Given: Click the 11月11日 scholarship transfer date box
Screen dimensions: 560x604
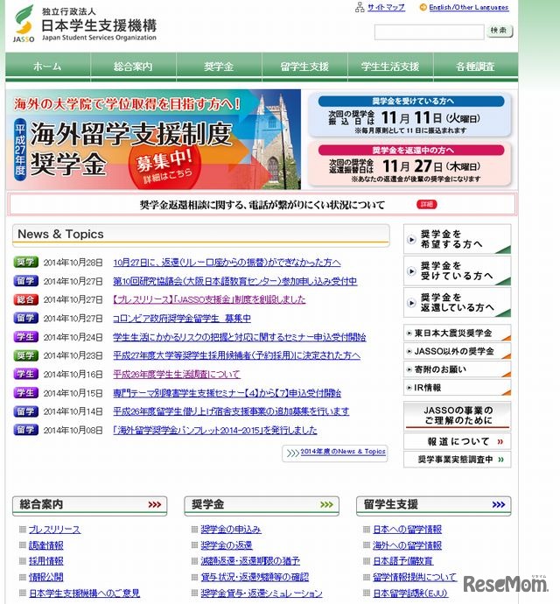Looking at the screenshot, I should 410,115.
